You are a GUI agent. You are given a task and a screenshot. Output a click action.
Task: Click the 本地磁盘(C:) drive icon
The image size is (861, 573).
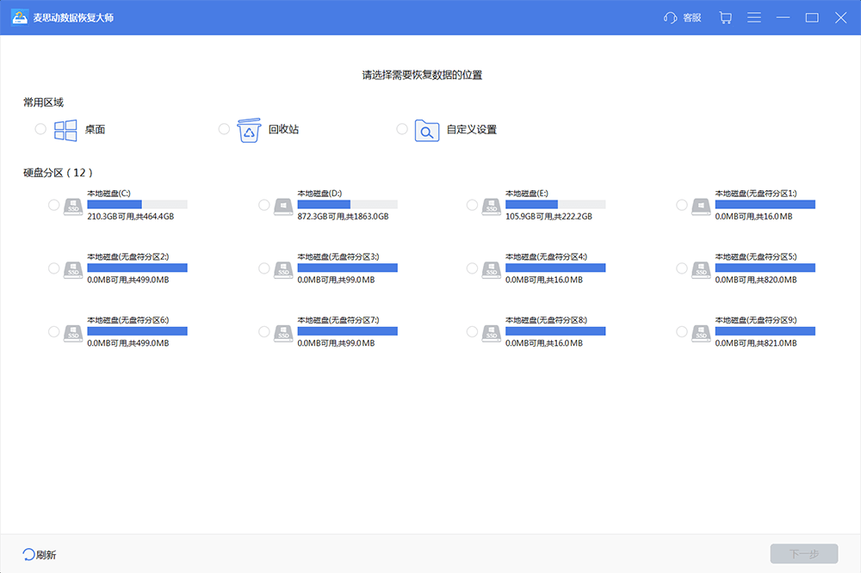pyautogui.click(x=73, y=206)
